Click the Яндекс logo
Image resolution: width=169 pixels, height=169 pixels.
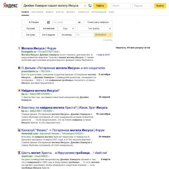click(11, 5)
